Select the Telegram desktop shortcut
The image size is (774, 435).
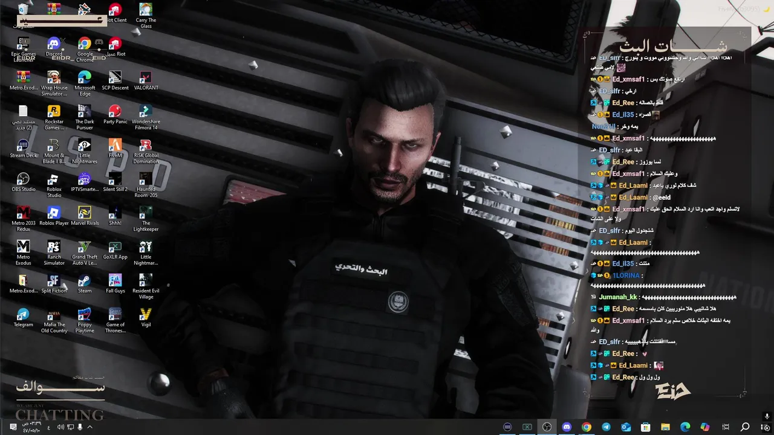(23, 318)
